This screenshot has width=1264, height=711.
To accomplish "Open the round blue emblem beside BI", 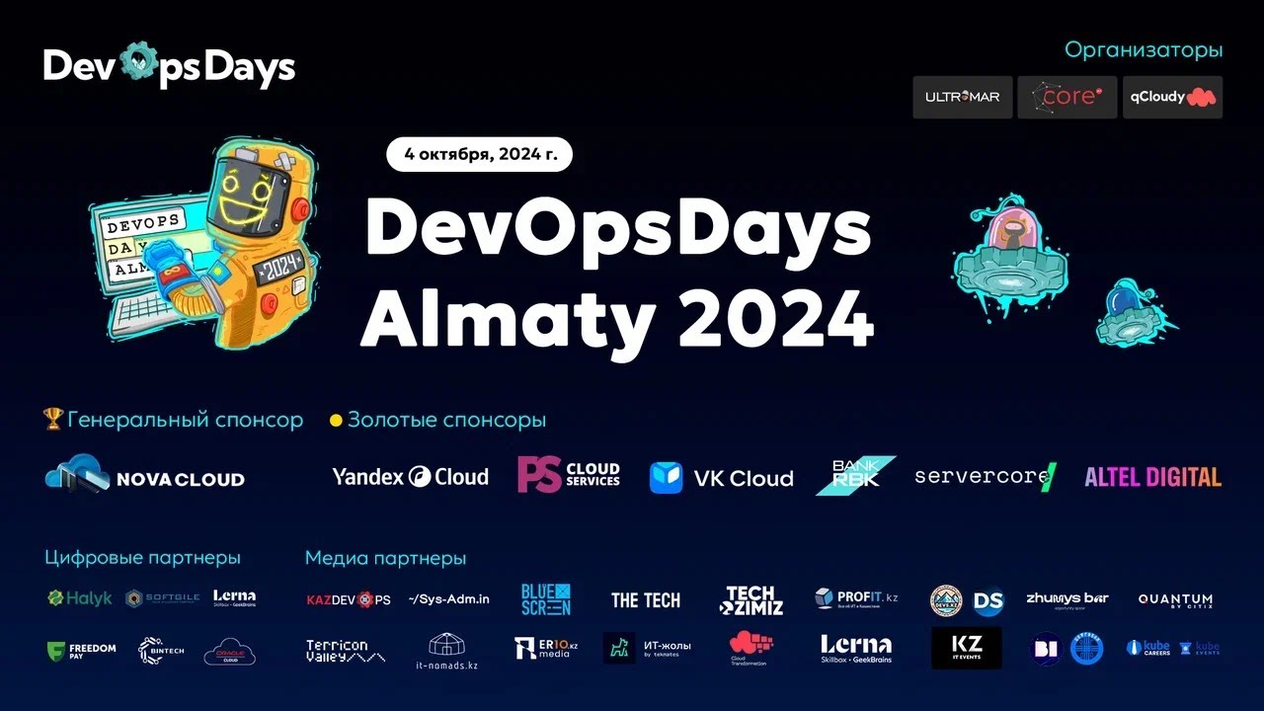I will [x=1086, y=649].
